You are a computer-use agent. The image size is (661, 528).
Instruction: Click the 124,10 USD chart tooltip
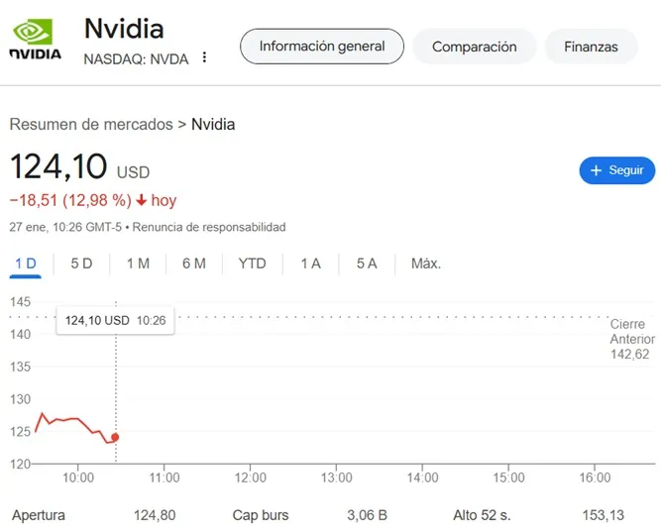point(115,320)
